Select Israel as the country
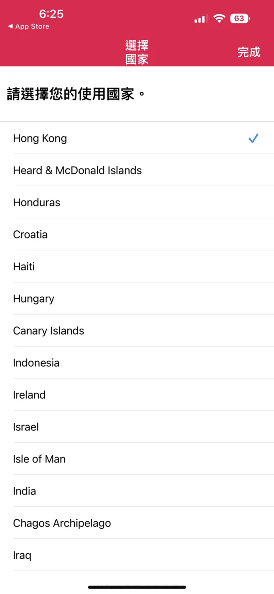This screenshot has height=594, width=274. [137, 427]
